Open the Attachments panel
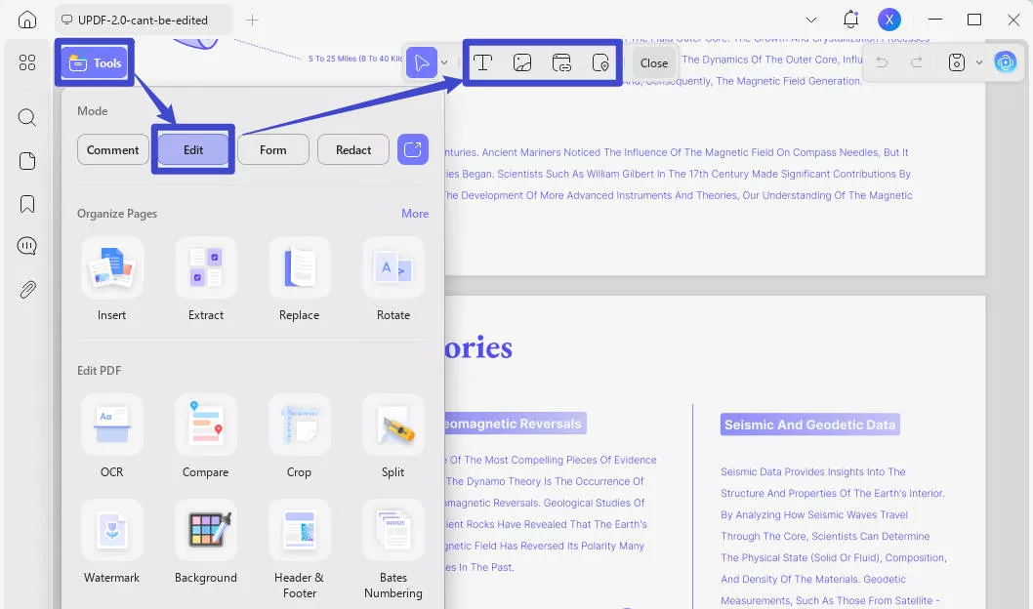1033x609 pixels. pyautogui.click(x=26, y=289)
